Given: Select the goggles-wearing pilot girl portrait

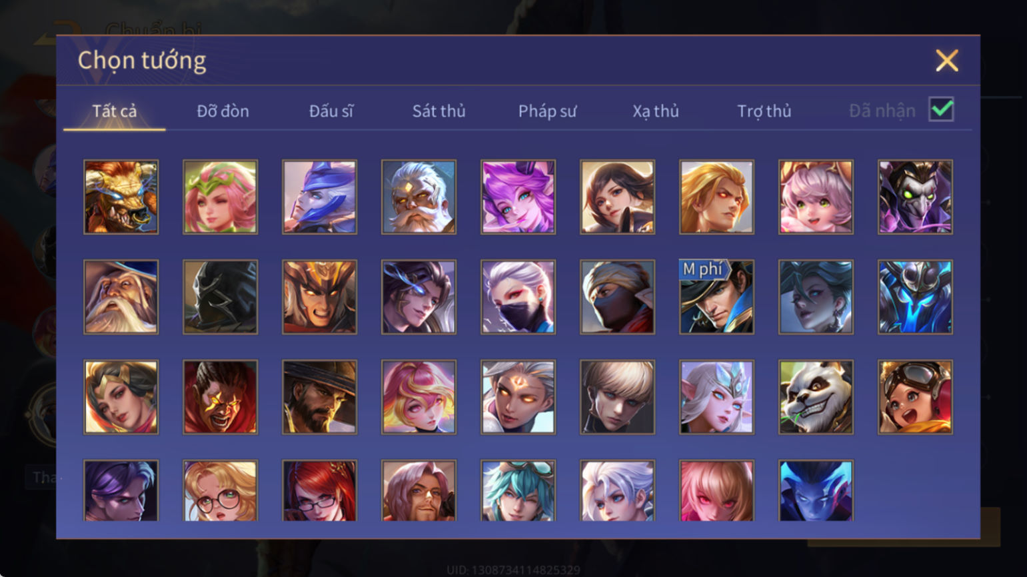Looking at the screenshot, I should (915, 397).
